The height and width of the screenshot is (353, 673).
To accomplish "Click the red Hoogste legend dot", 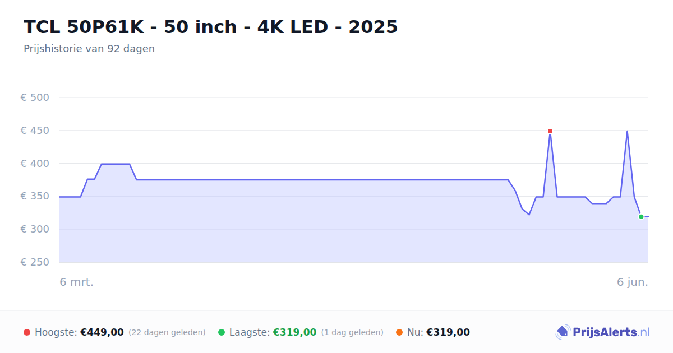I will [x=27, y=332].
